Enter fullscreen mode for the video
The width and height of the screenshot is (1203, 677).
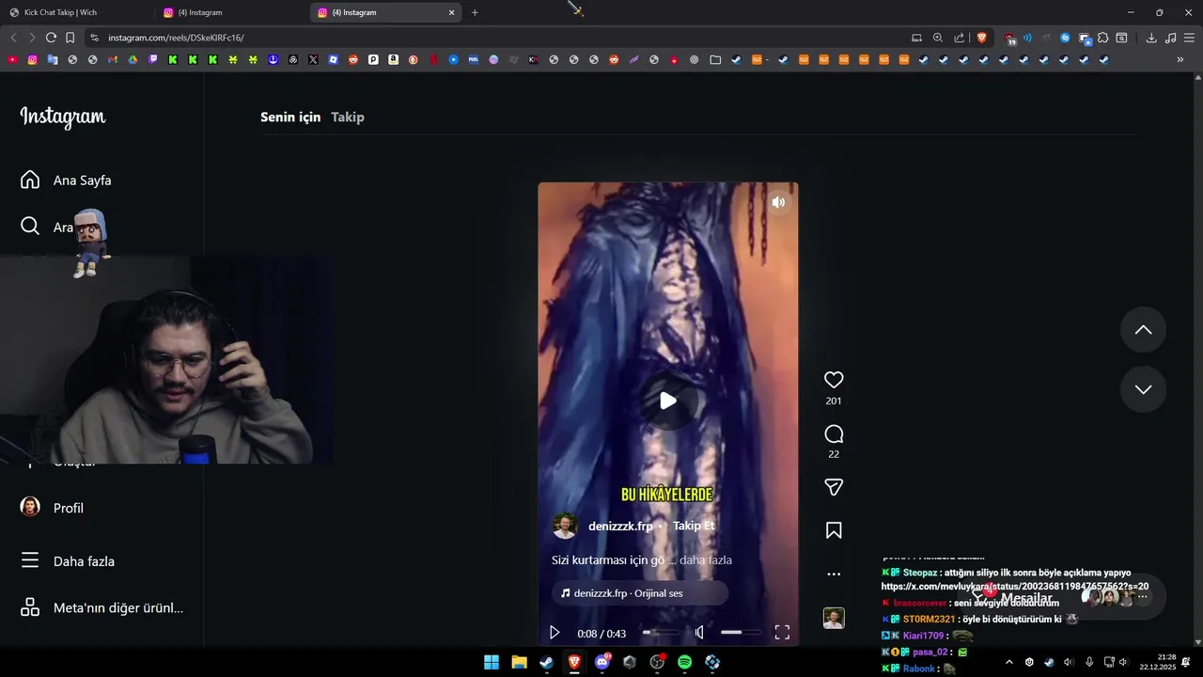tap(782, 633)
